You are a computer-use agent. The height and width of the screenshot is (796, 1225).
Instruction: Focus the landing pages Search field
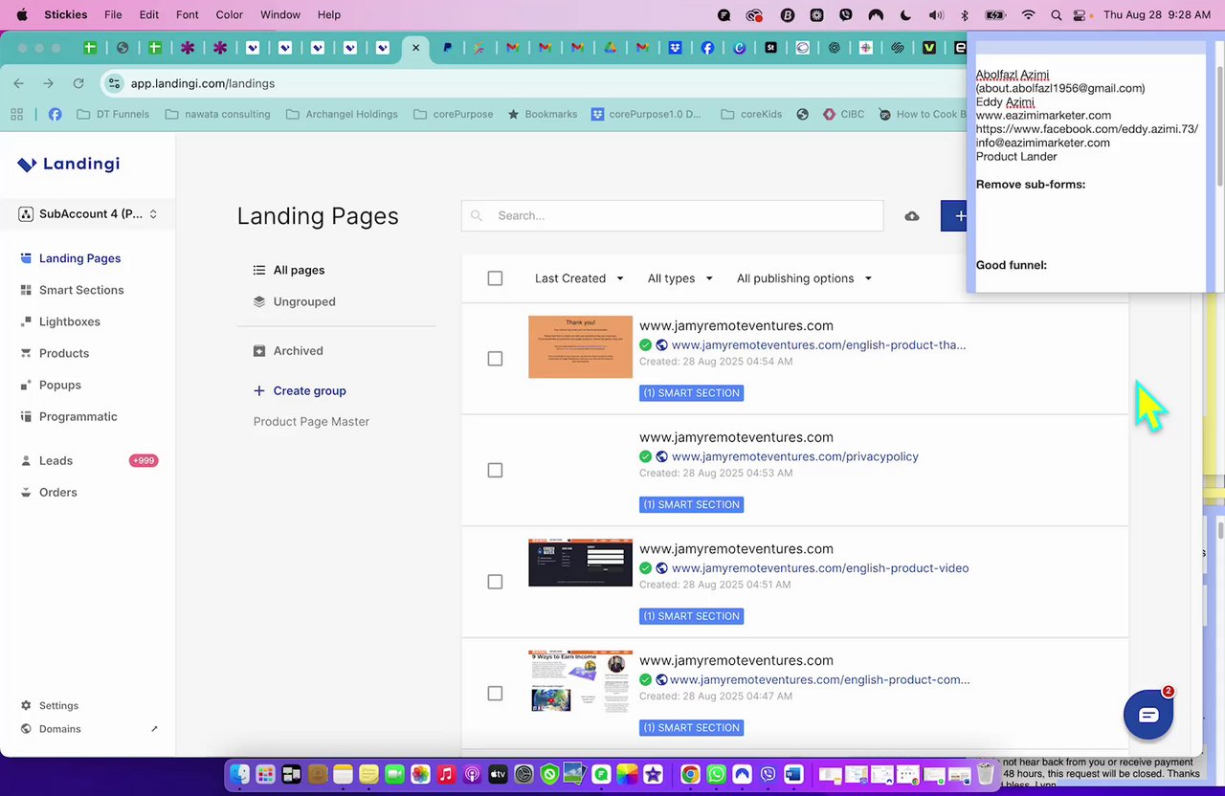(672, 216)
